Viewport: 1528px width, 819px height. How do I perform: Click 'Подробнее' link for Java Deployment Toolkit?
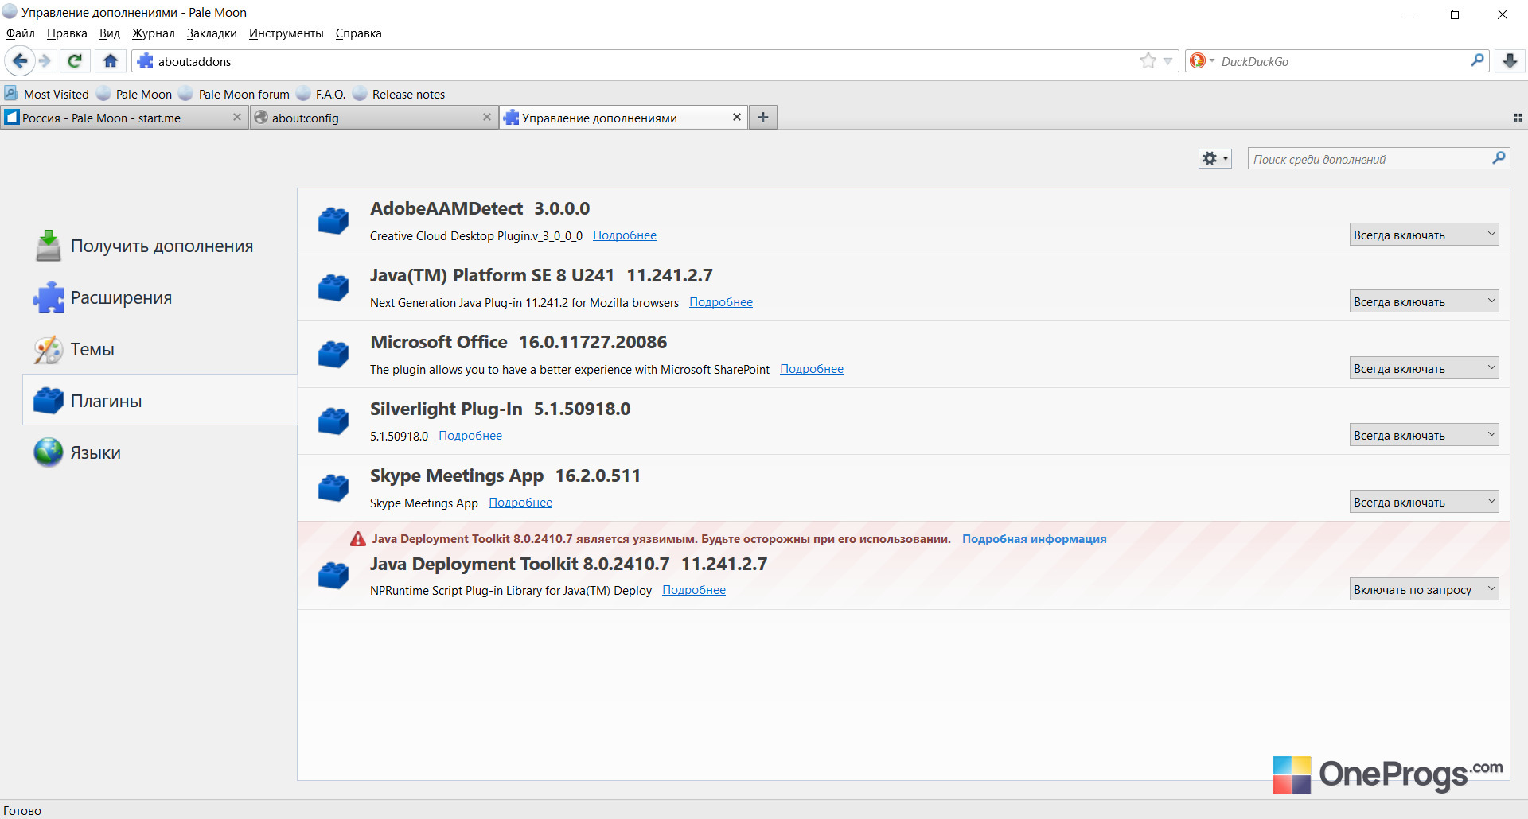(694, 590)
